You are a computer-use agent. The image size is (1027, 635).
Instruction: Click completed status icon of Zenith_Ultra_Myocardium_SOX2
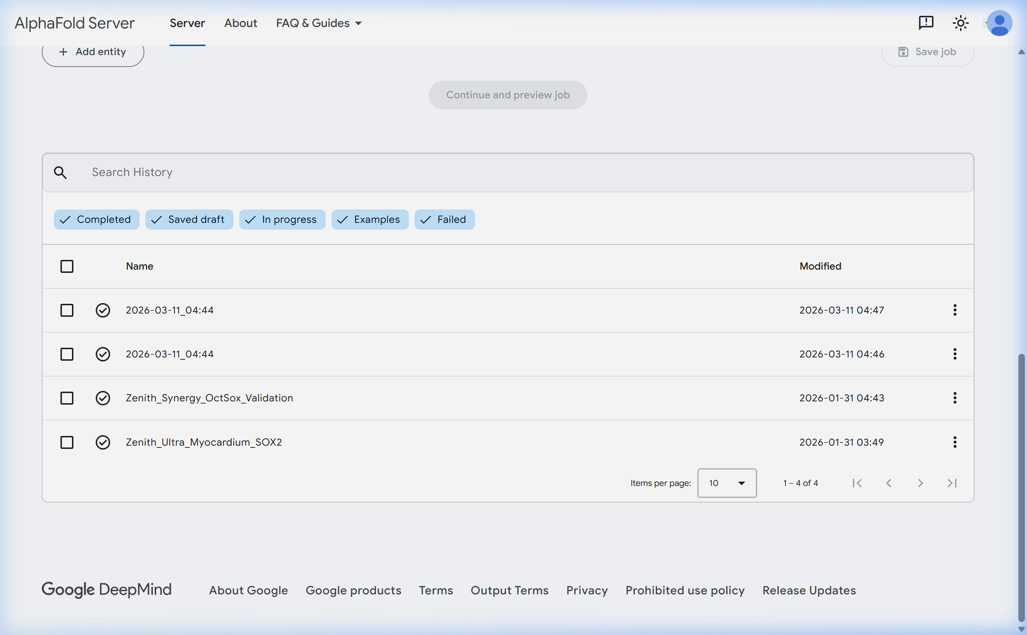(x=103, y=442)
